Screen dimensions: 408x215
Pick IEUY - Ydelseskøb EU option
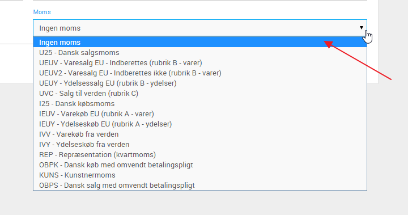click(200, 124)
